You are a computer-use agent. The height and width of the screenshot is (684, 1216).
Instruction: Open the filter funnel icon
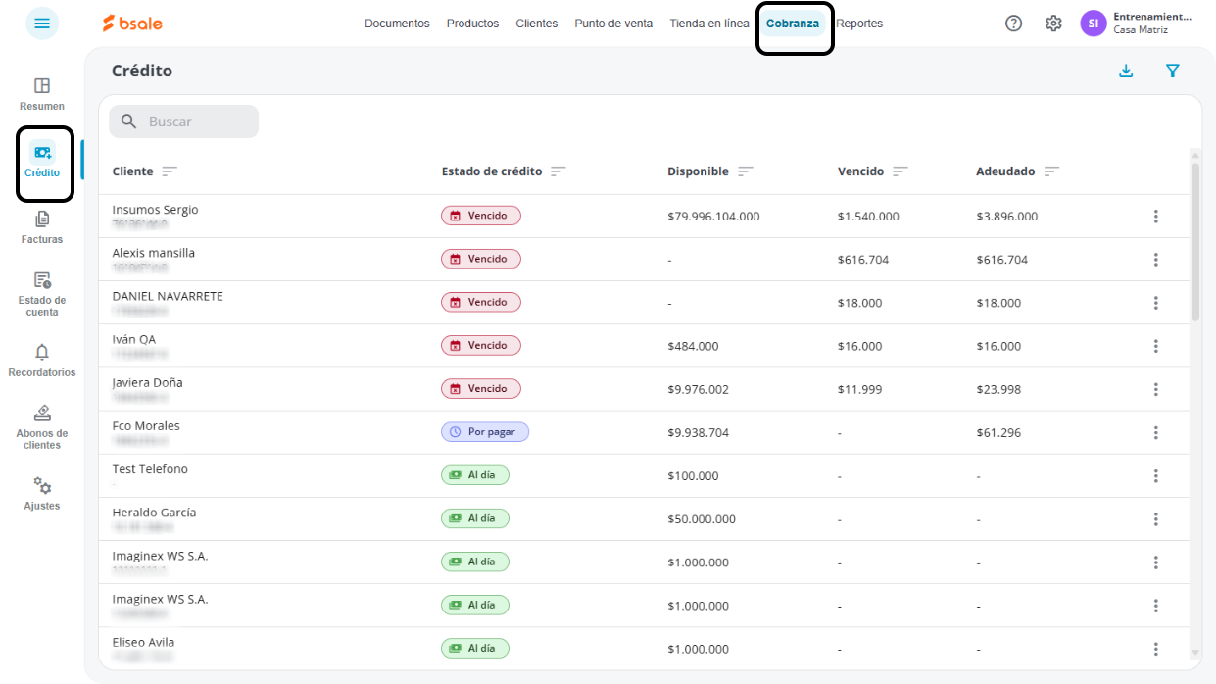1172,71
